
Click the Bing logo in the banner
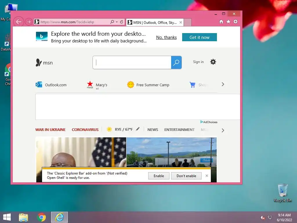[42, 36]
